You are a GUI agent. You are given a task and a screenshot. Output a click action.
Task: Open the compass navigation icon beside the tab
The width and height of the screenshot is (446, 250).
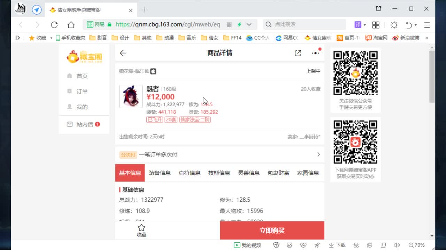tap(37, 10)
